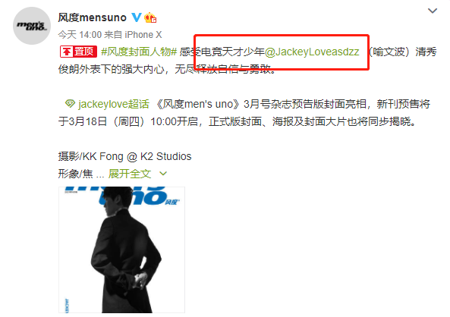Viewport: 450px width, 317px height.
Task: Open the jackeylove超话 super topic link
Action: 114,104
